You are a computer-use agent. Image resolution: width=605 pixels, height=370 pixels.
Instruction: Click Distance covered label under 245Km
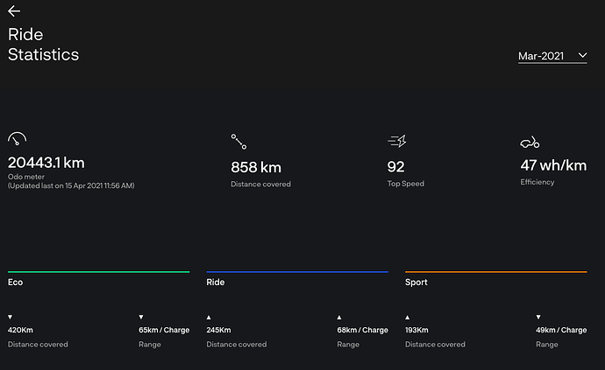coord(237,345)
